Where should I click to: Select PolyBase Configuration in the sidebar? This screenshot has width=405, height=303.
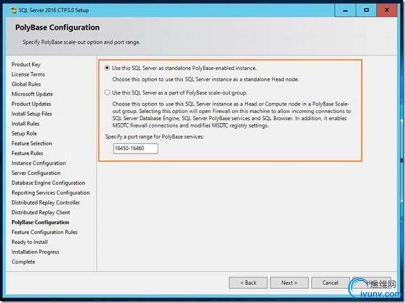point(40,223)
